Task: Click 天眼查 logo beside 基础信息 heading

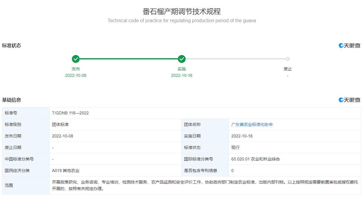Action: click(x=350, y=100)
